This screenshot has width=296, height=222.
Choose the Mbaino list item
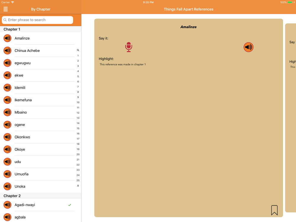tap(41, 112)
